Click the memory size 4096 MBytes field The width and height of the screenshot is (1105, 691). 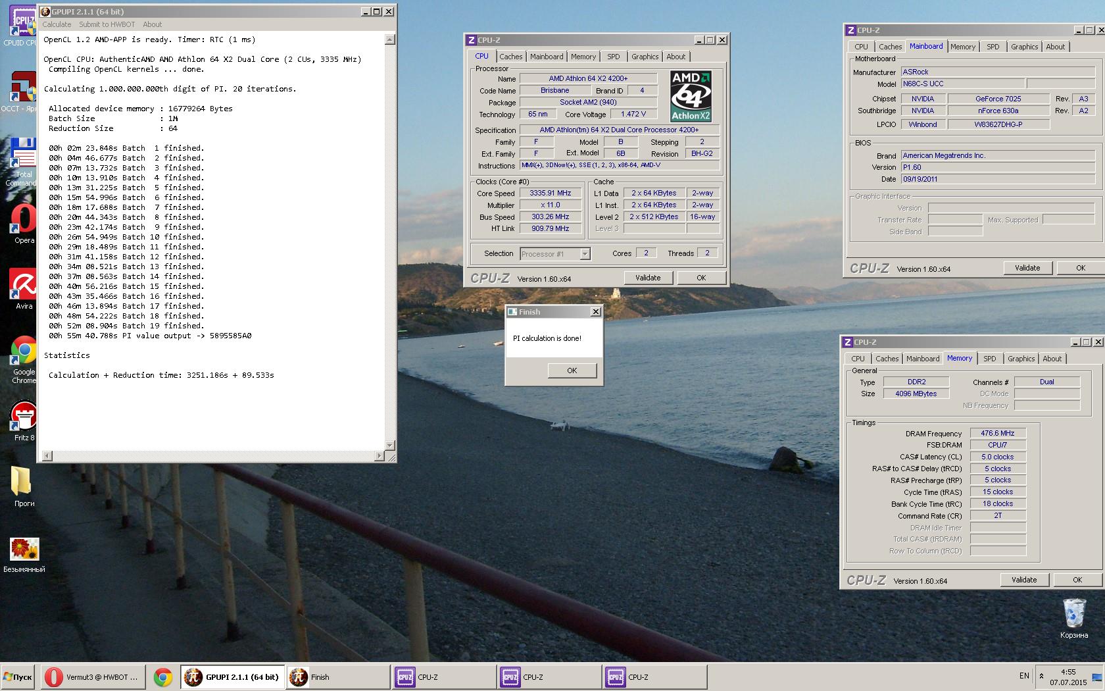[916, 394]
